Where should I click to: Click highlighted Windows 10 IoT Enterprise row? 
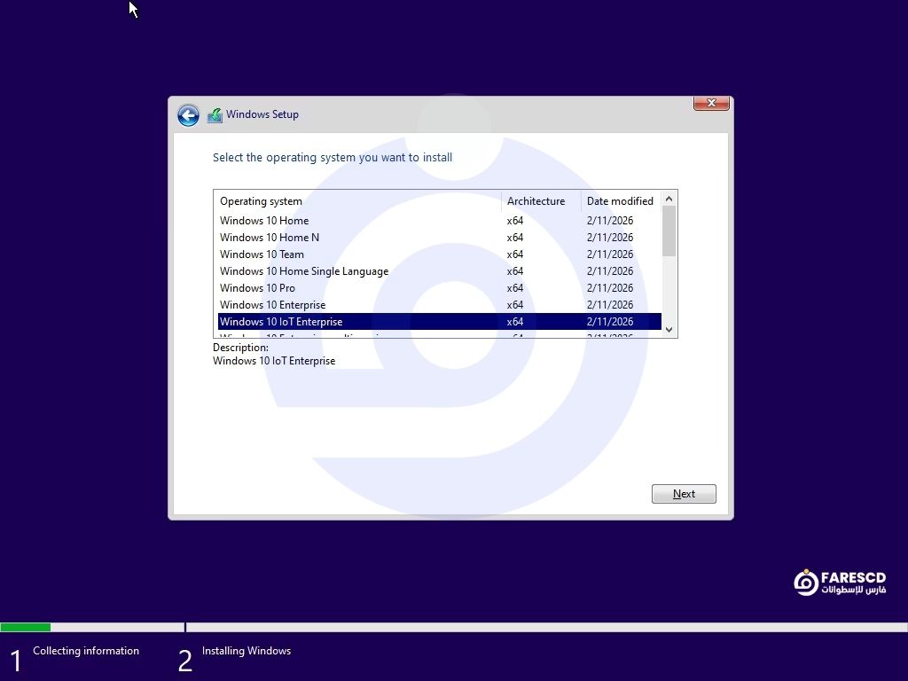click(281, 322)
